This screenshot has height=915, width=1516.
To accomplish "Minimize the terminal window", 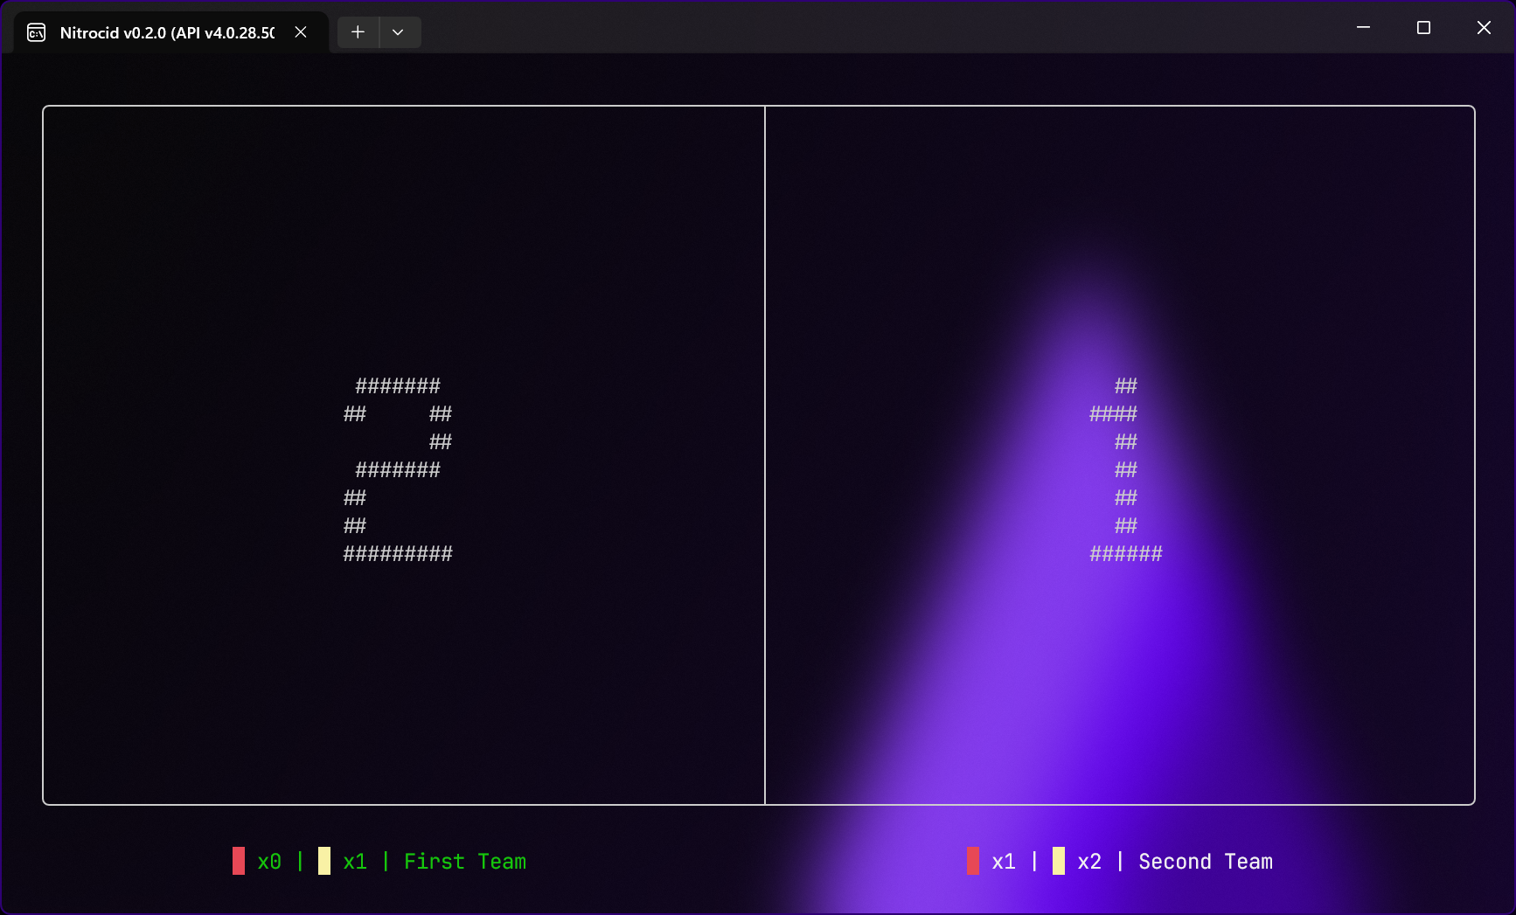I will click(x=1363, y=28).
